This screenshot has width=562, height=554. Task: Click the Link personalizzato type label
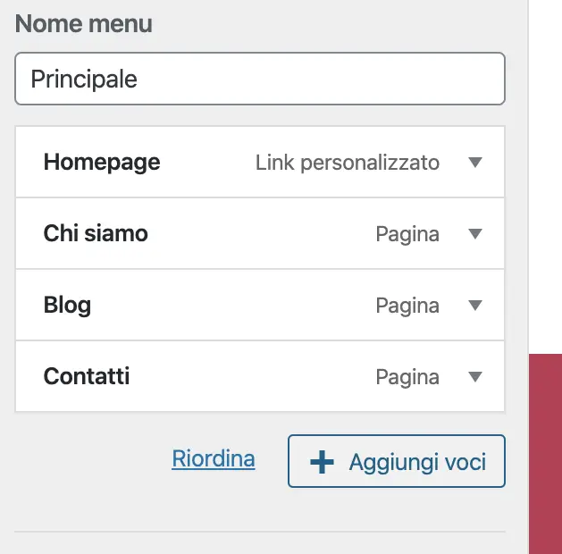[348, 163]
